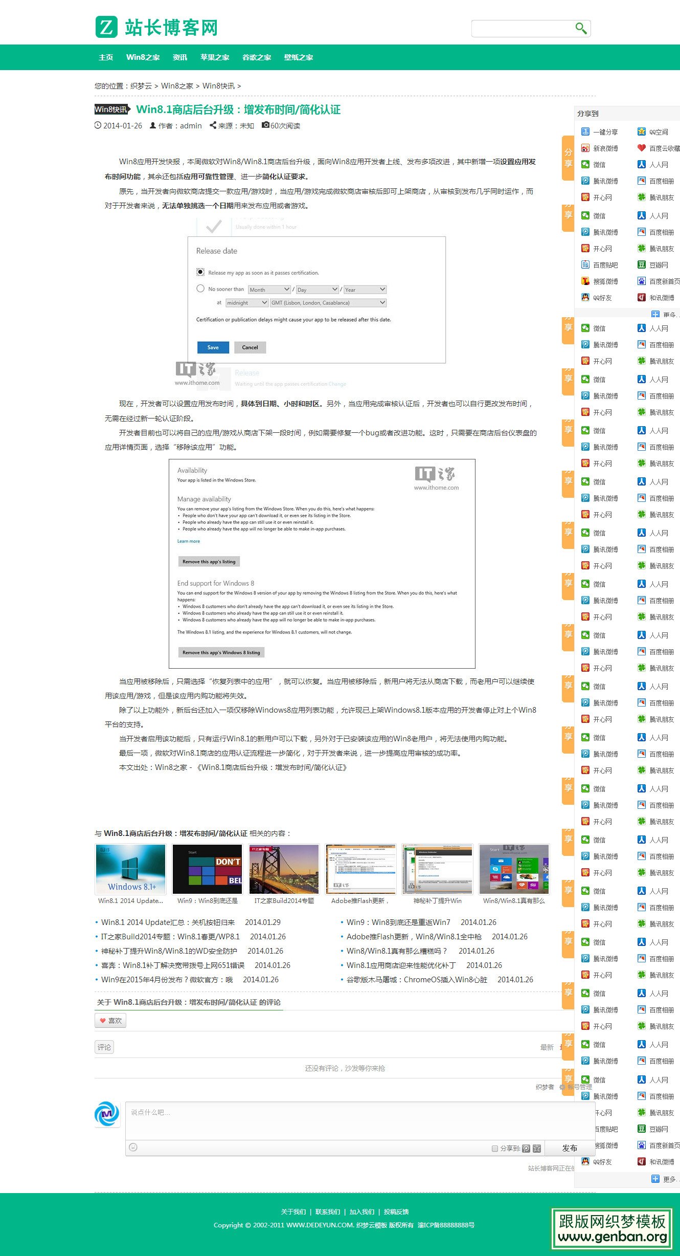Click the Win8快讯 category badge by title
680x1256 pixels.
coord(112,109)
